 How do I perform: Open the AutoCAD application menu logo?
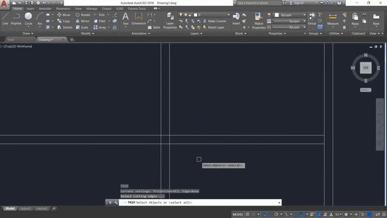point(4,4)
